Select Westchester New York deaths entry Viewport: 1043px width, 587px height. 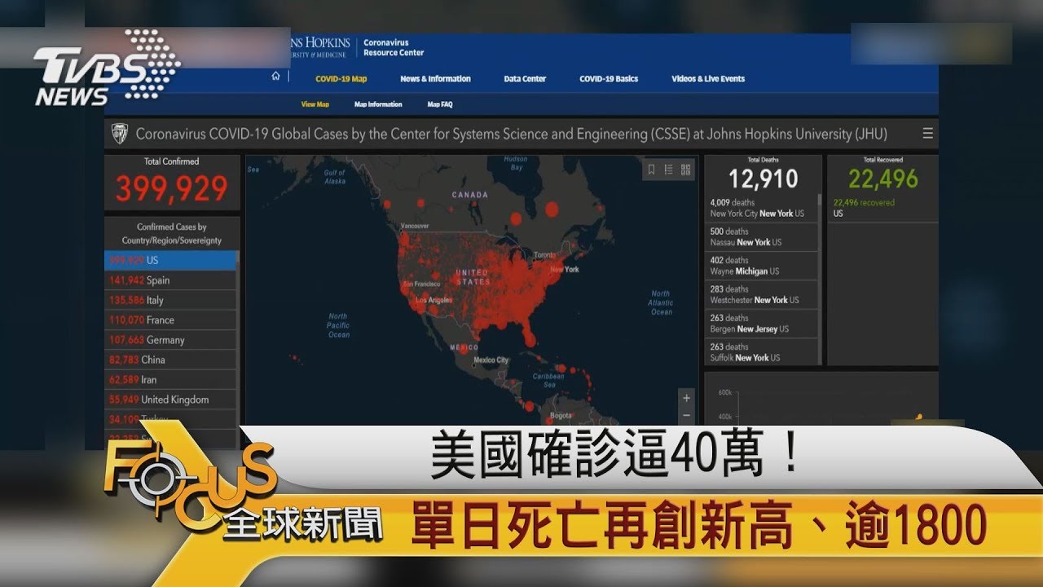761,294
